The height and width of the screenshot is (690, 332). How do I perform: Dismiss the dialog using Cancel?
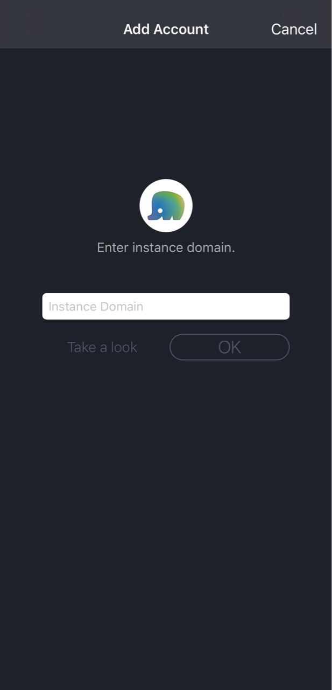[x=294, y=29]
